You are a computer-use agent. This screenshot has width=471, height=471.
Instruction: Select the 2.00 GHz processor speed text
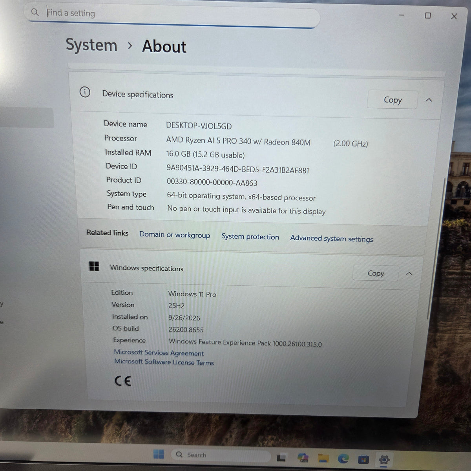(351, 143)
